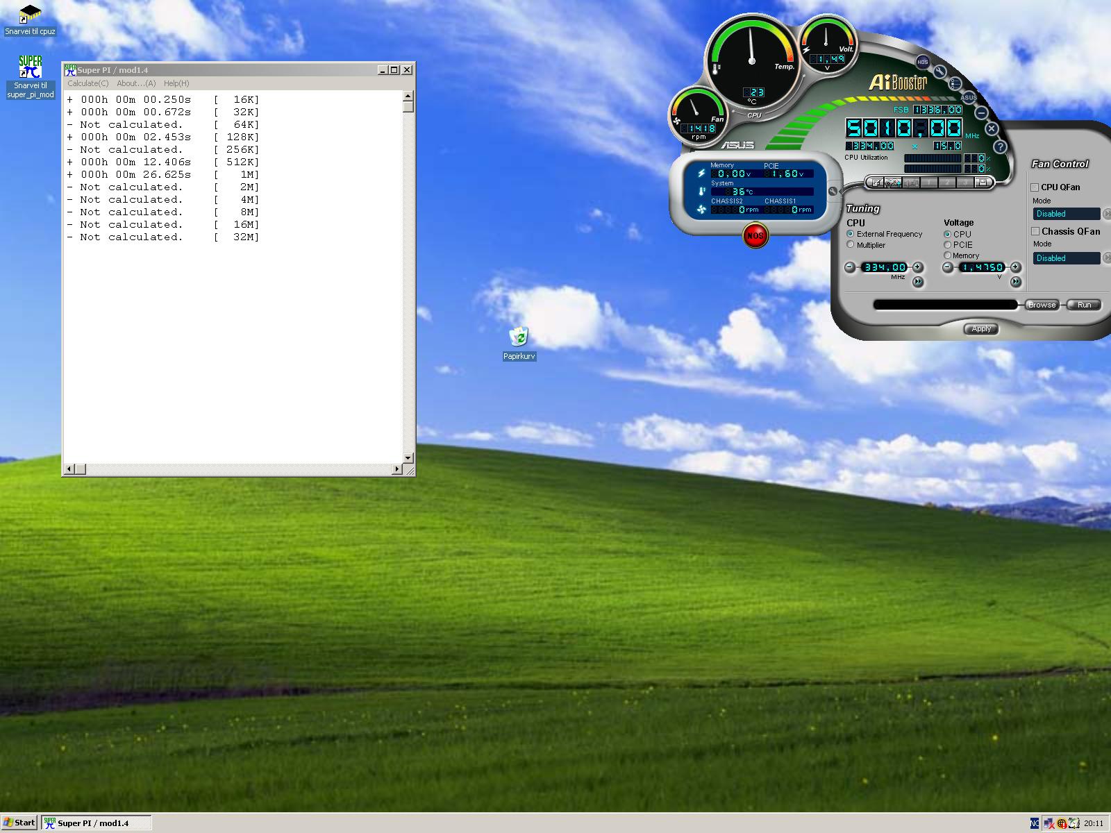Click the red NOS button

click(x=755, y=235)
